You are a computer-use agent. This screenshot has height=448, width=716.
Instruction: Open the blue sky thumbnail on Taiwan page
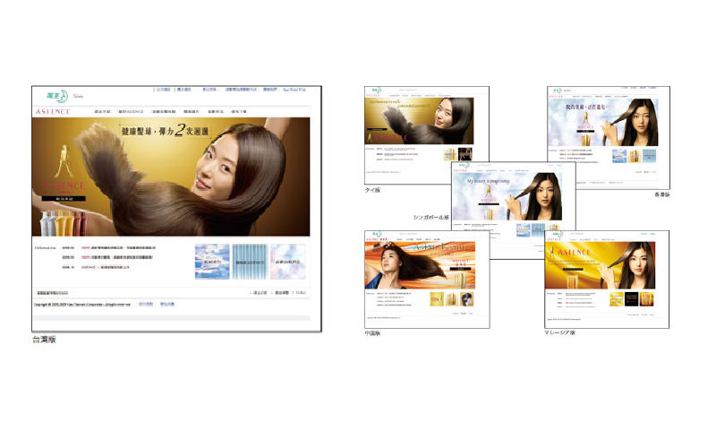click(x=212, y=261)
